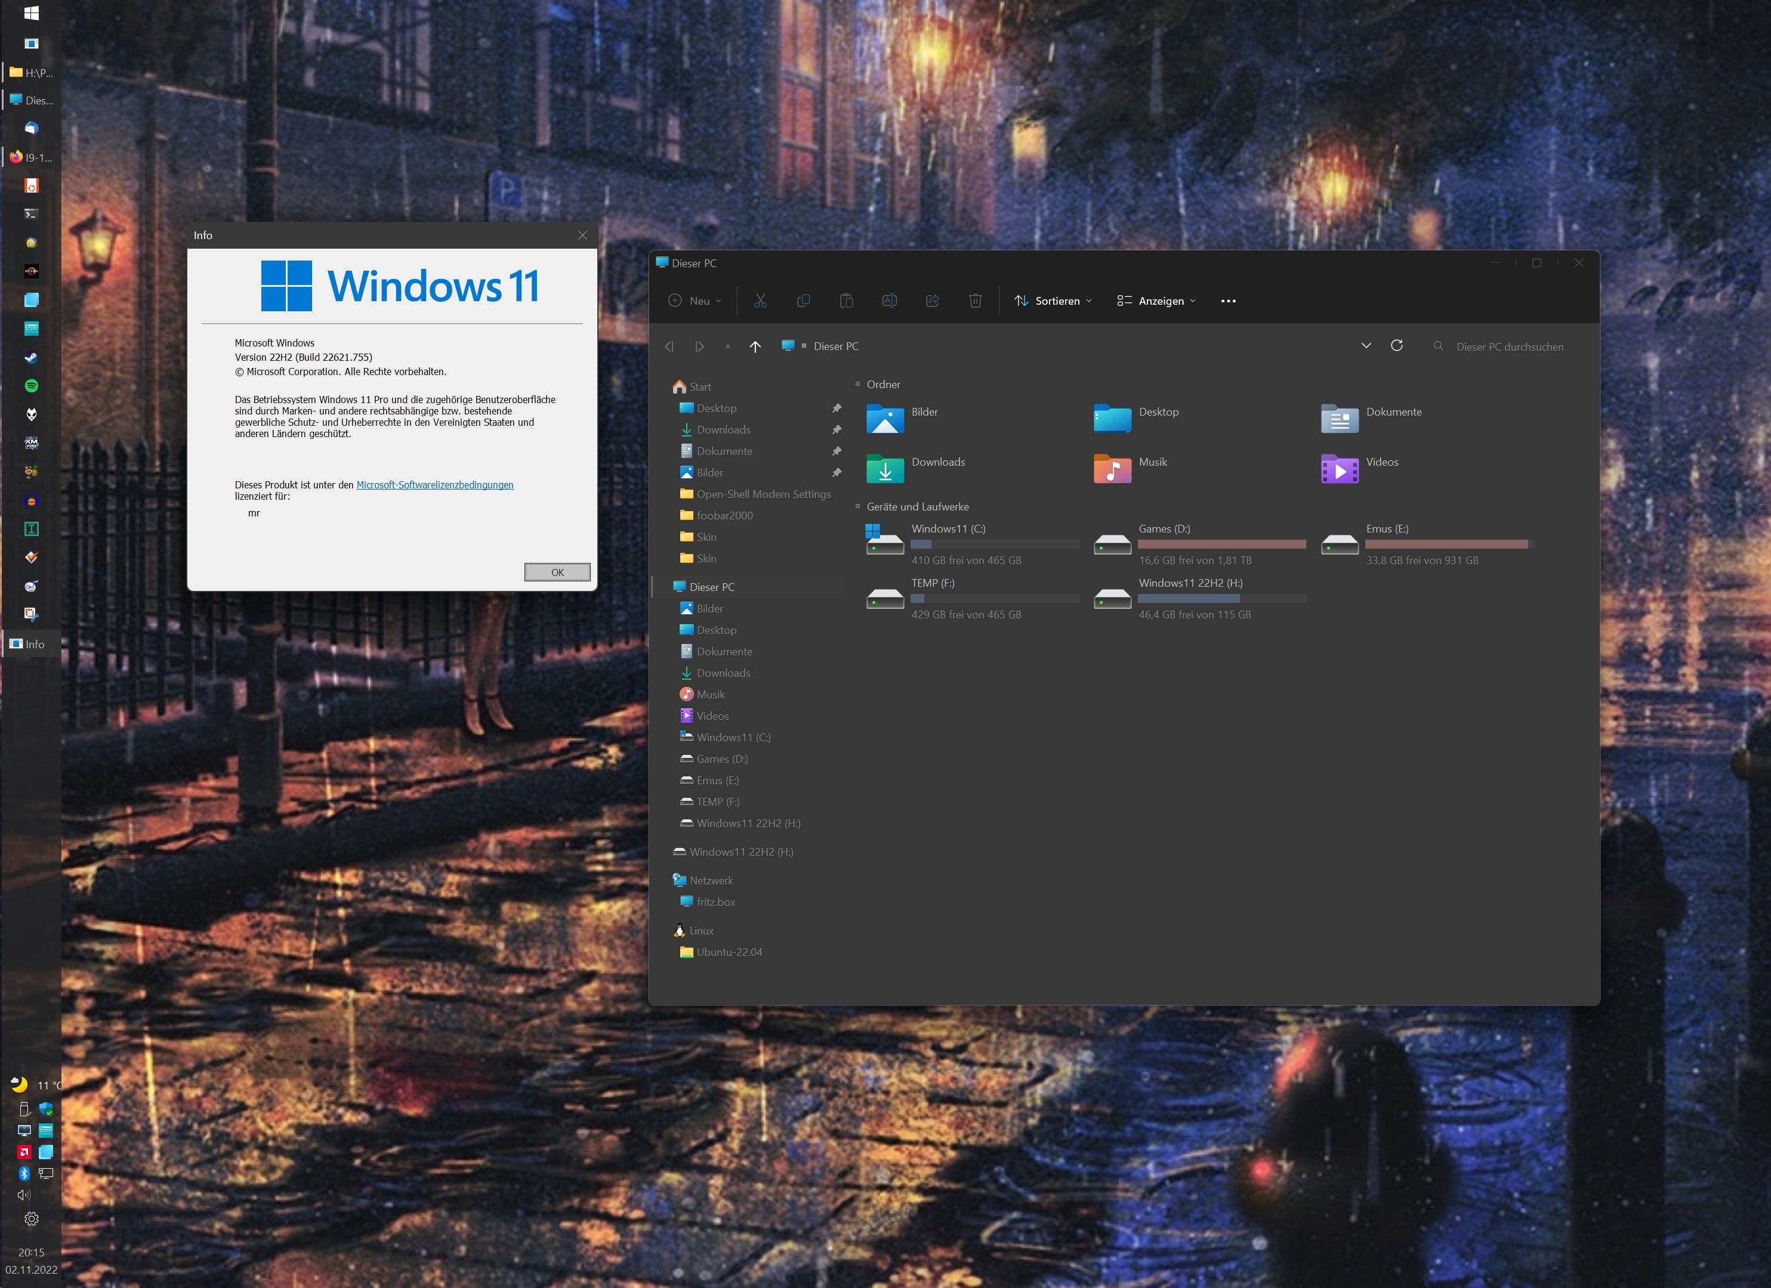This screenshot has height=1288, width=1771.
Task: Expand the address bar history chevron
Action: coord(1366,346)
